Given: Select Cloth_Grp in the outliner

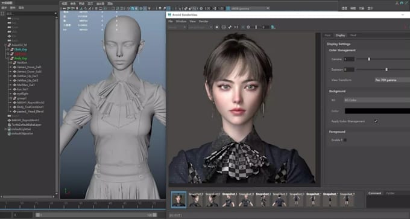Looking at the screenshot, I should [20, 49].
